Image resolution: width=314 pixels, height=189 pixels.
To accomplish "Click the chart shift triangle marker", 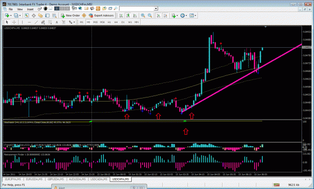I will 265,27.
